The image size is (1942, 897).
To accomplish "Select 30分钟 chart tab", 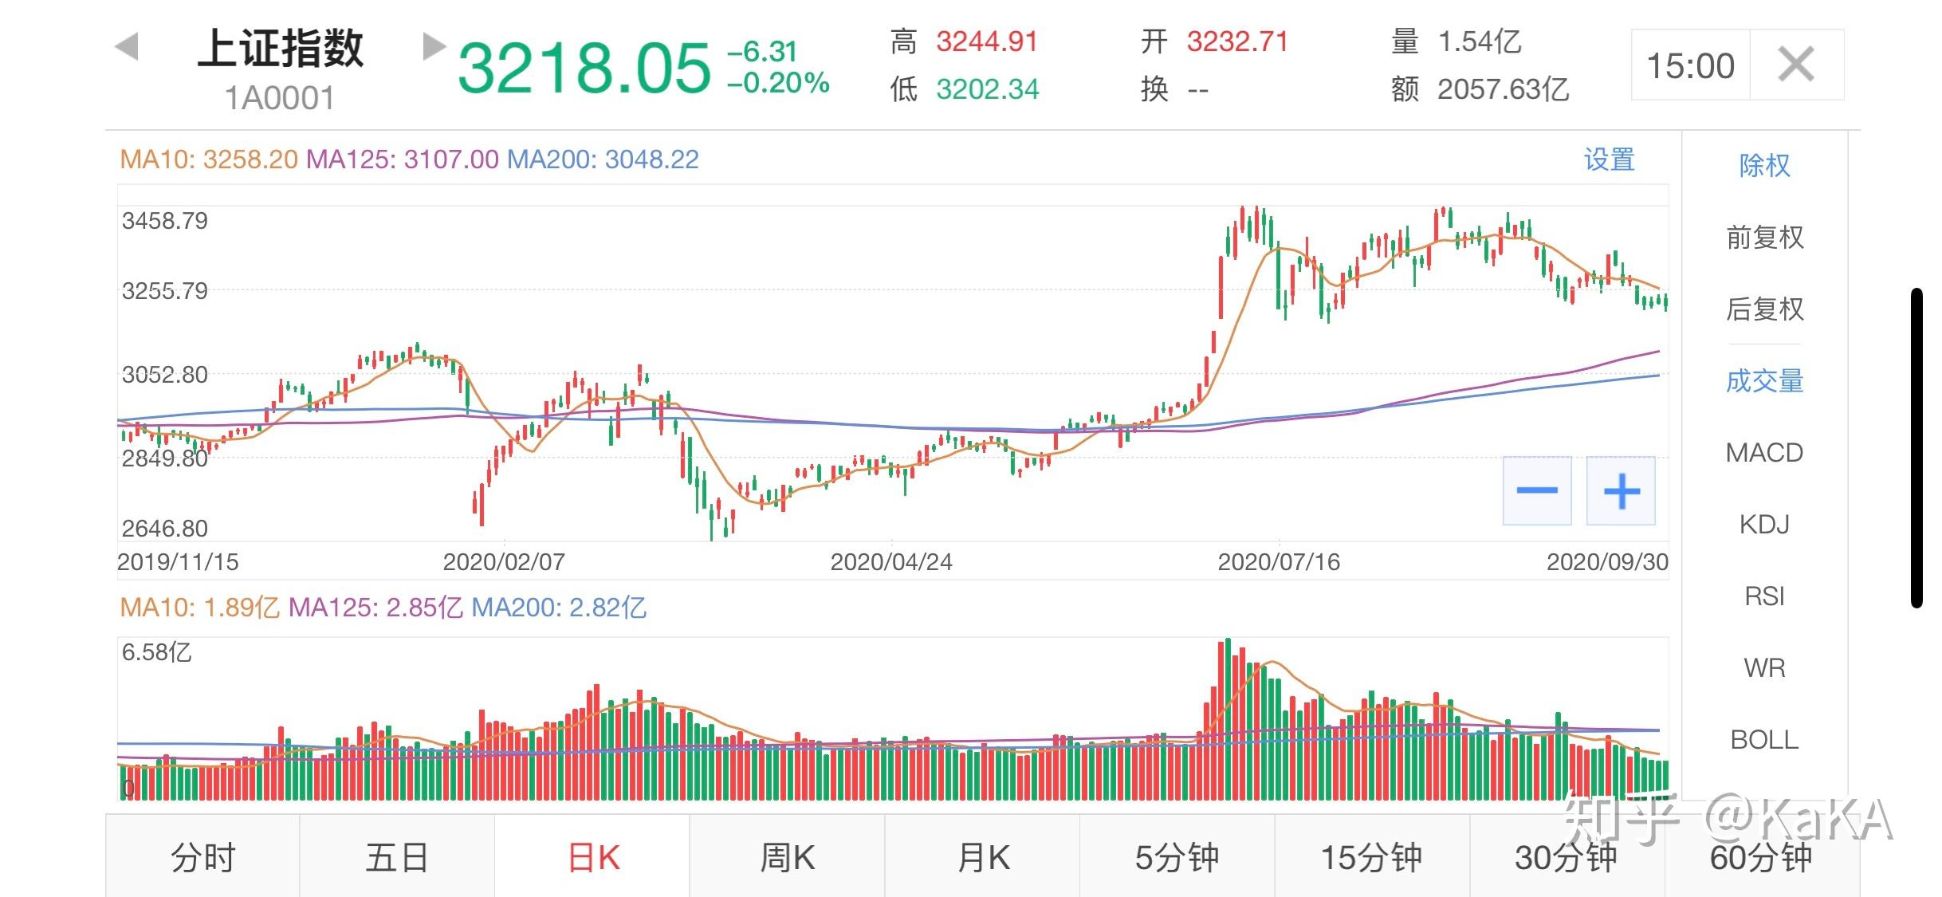I will [x=1567, y=857].
